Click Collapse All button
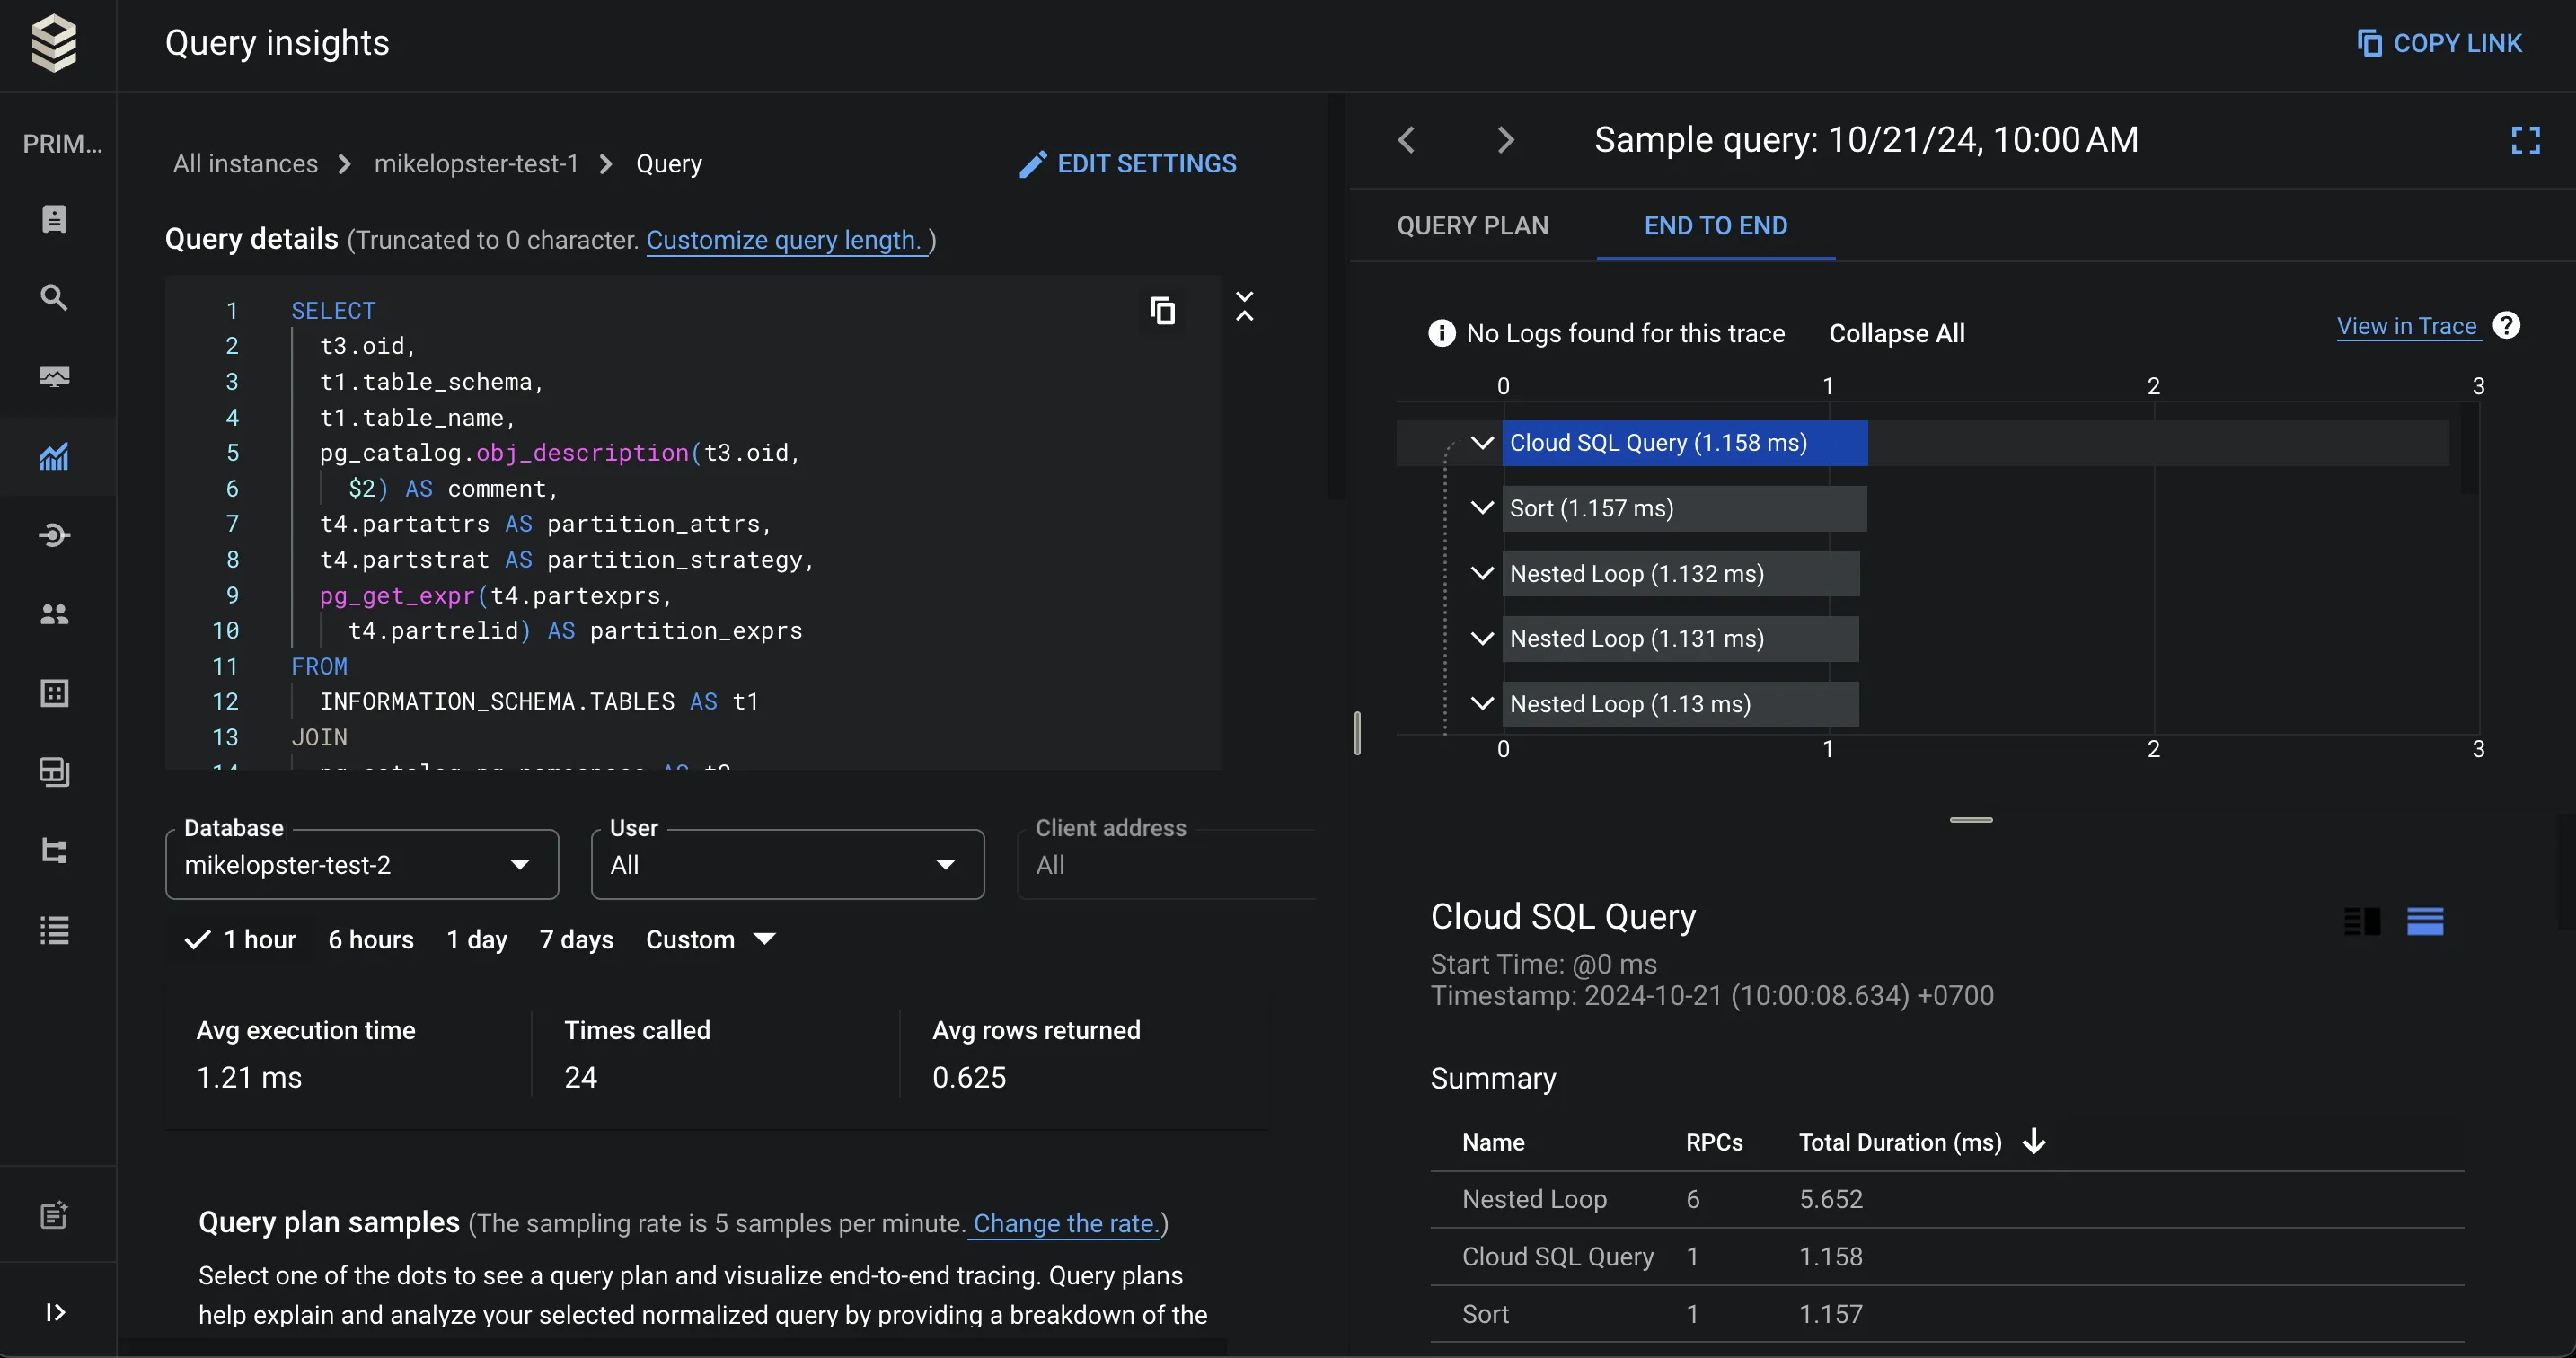The image size is (2576, 1358). tap(1896, 333)
